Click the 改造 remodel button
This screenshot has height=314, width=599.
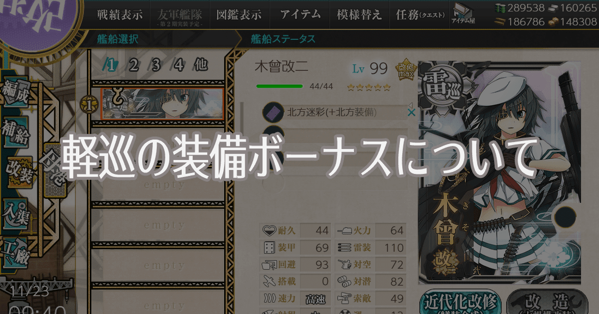tap(543, 302)
